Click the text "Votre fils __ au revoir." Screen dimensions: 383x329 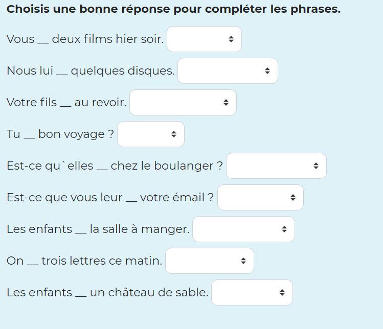pos(66,103)
